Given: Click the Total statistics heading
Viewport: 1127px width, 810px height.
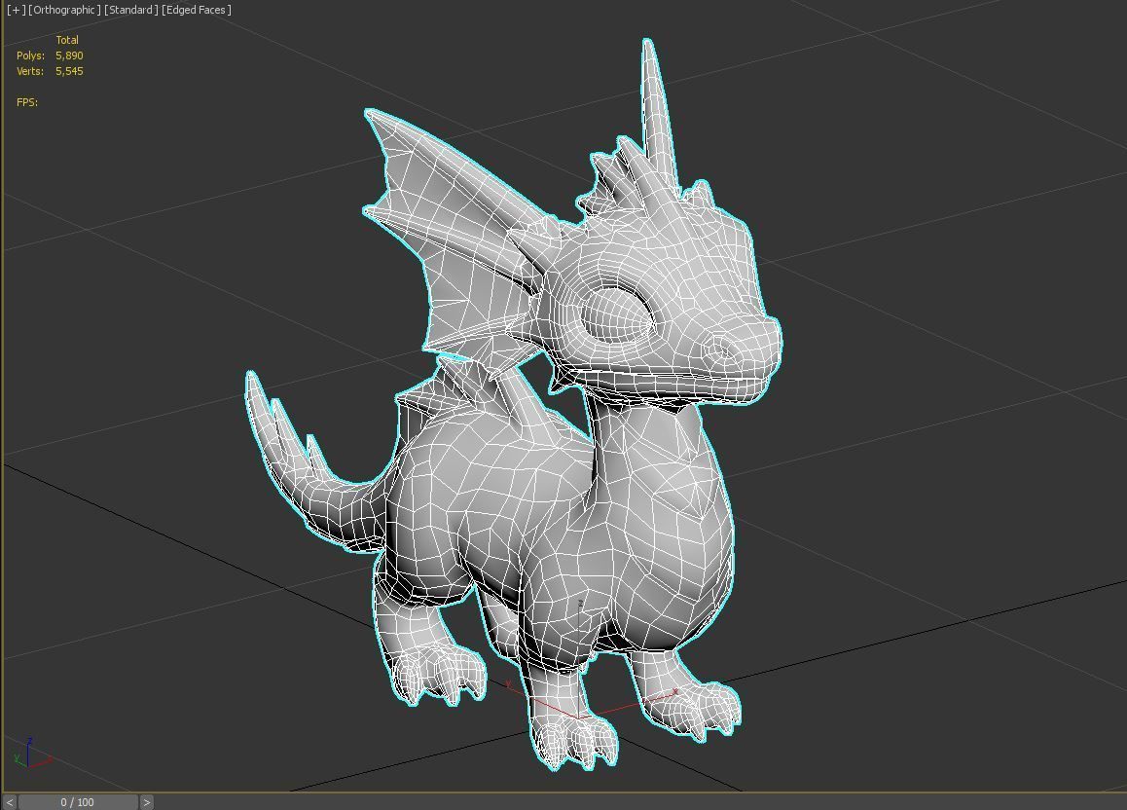Looking at the screenshot, I should [67, 40].
